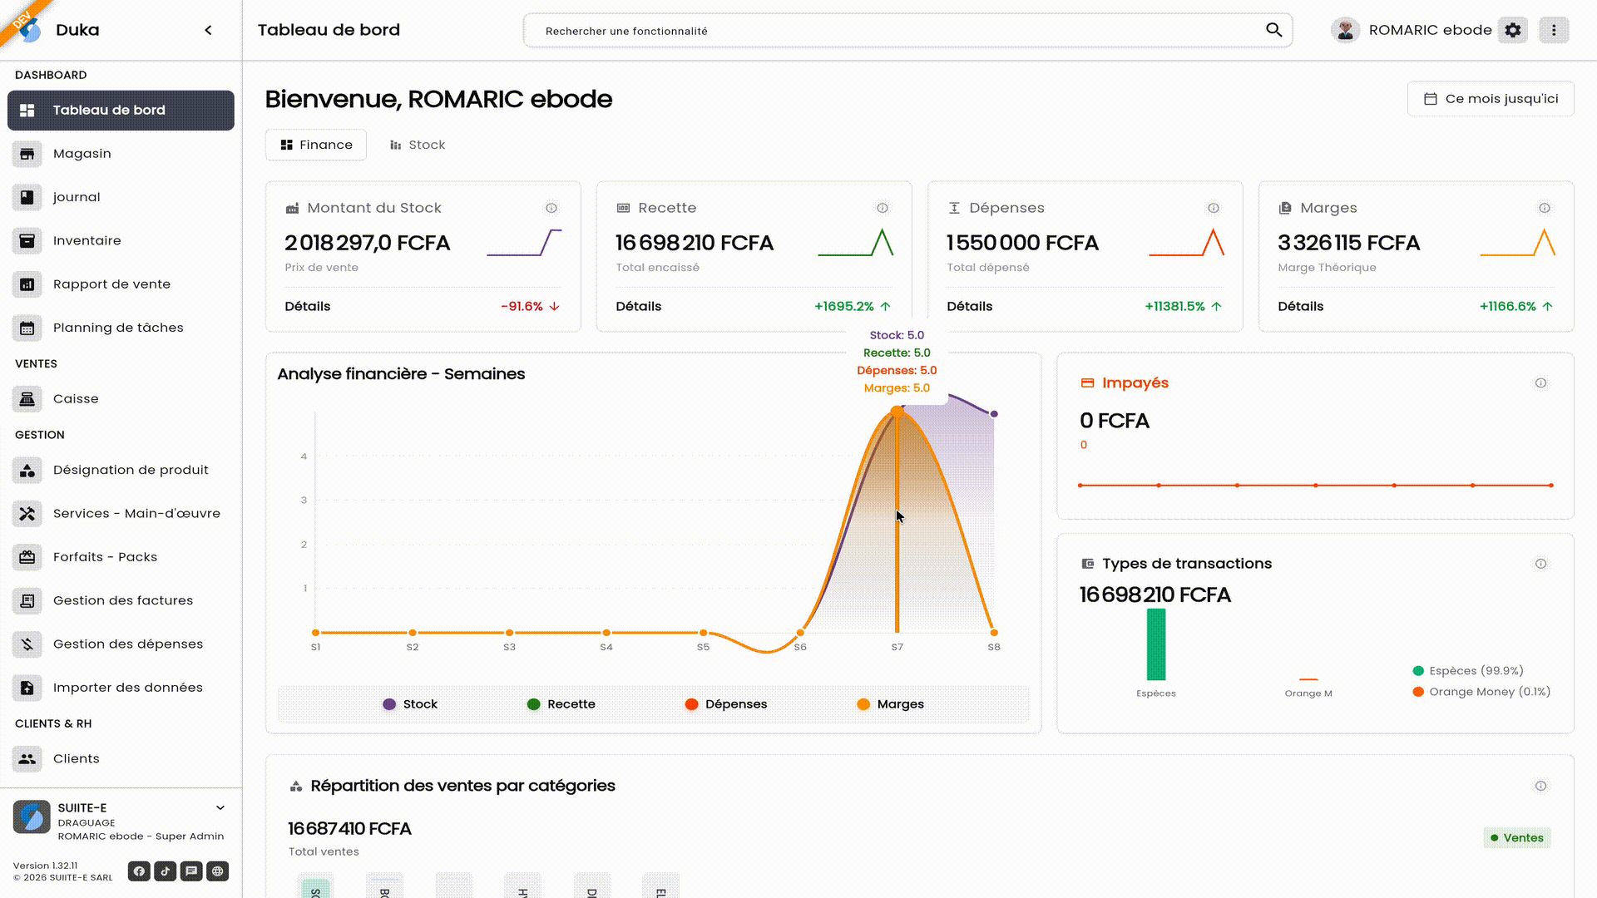
Task: Collapse sidebar with left chevron
Action: 208,30
